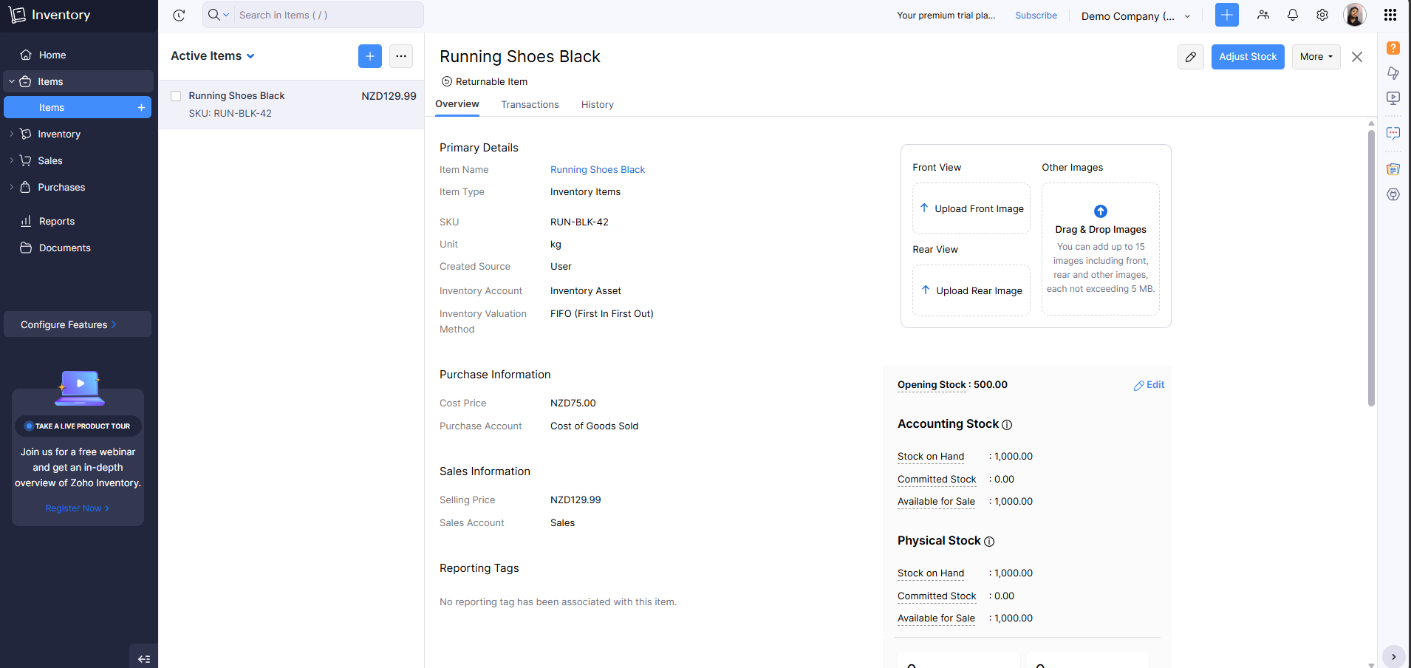This screenshot has width=1411, height=668.
Task: Click Edit next to Opening Stock
Action: click(x=1149, y=385)
